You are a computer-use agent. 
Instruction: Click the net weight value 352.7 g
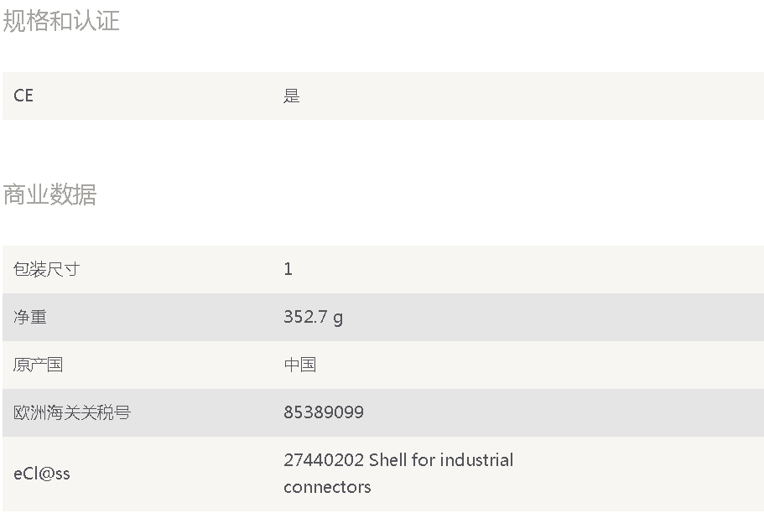tap(314, 317)
